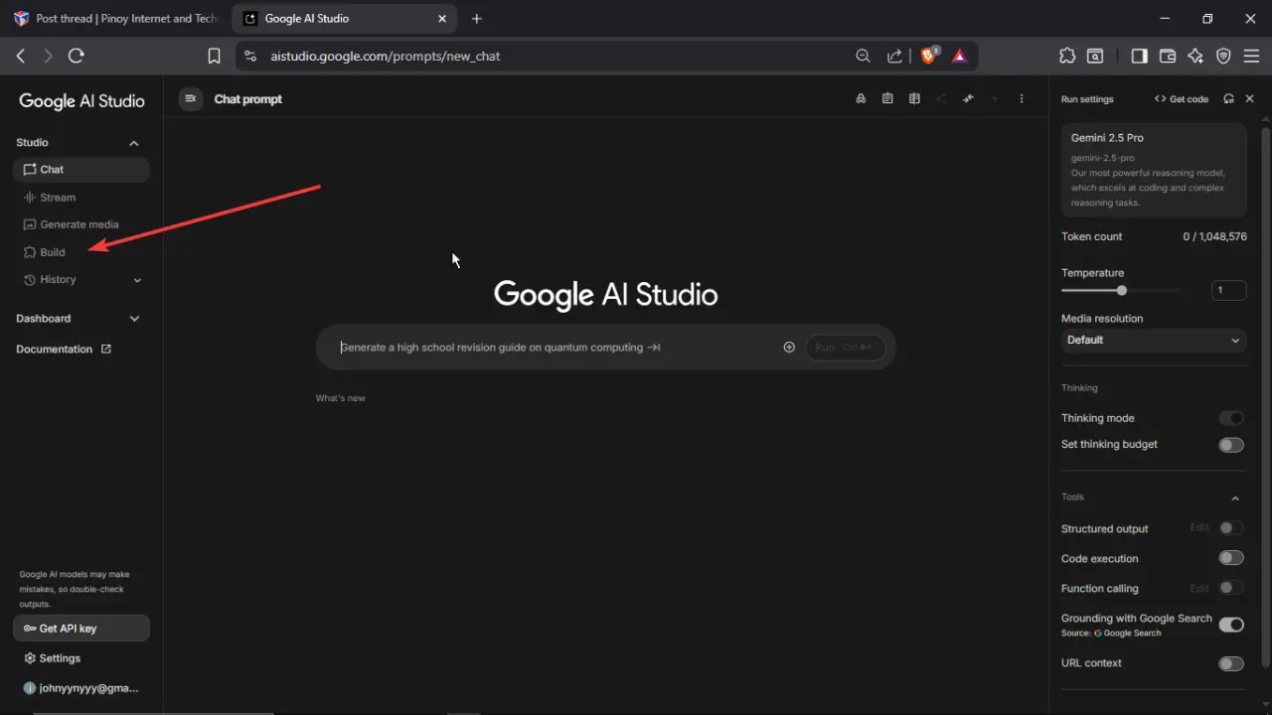Click the Brave Shields lion icon
The width and height of the screenshot is (1272, 715).
tap(928, 56)
